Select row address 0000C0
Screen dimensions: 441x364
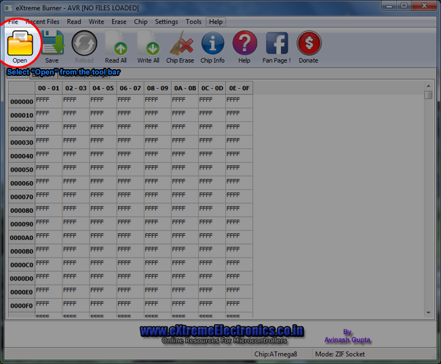[x=22, y=265]
